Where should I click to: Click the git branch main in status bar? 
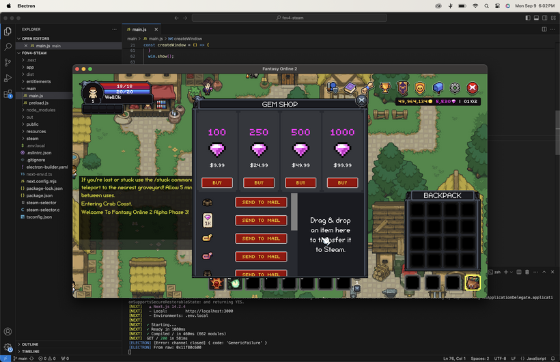pyautogui.click(x=20, y=359)
